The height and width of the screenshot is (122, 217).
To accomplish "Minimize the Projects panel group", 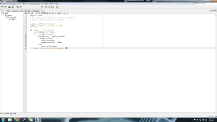I will pyautogui.click(x=22, y=11).
